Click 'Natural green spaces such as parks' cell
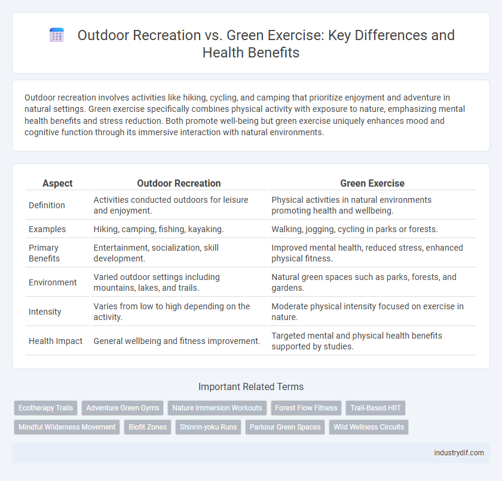The width and height of the screenshot is (502, 481). pos(372,282)
